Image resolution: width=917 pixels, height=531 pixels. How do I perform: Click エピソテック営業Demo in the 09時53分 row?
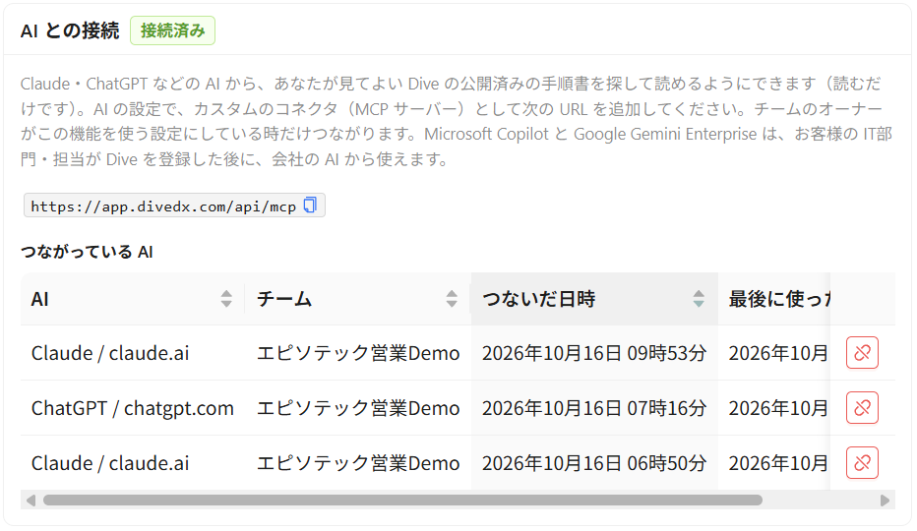click(x=358, y=353)
